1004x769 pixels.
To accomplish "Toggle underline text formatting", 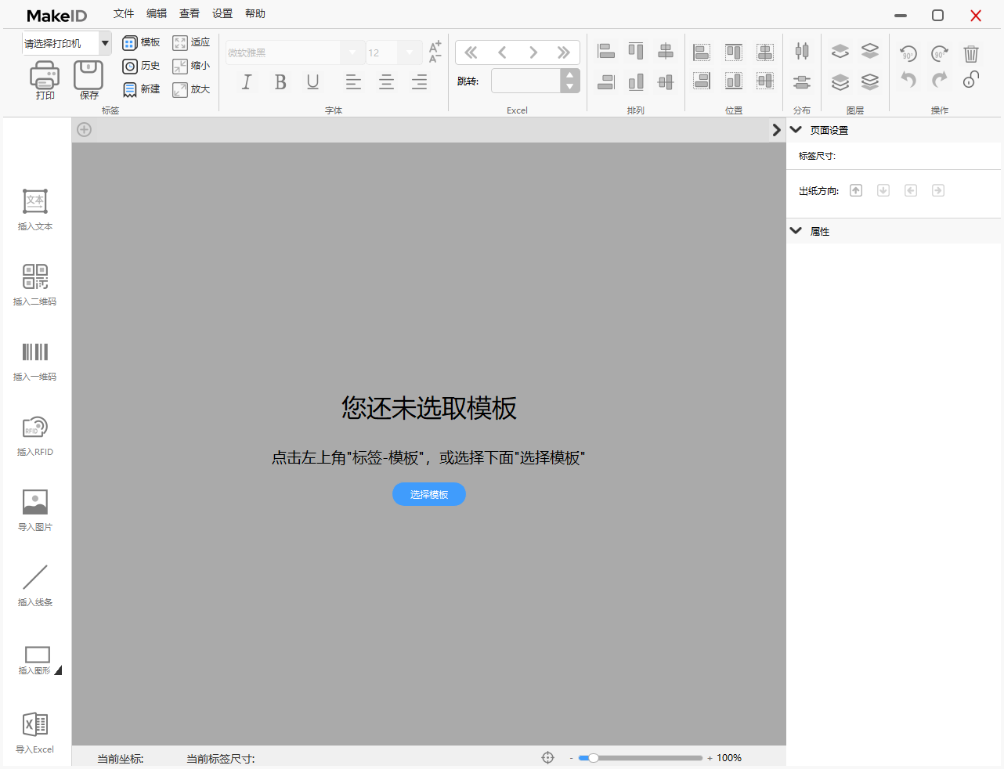I will (313, 82).
